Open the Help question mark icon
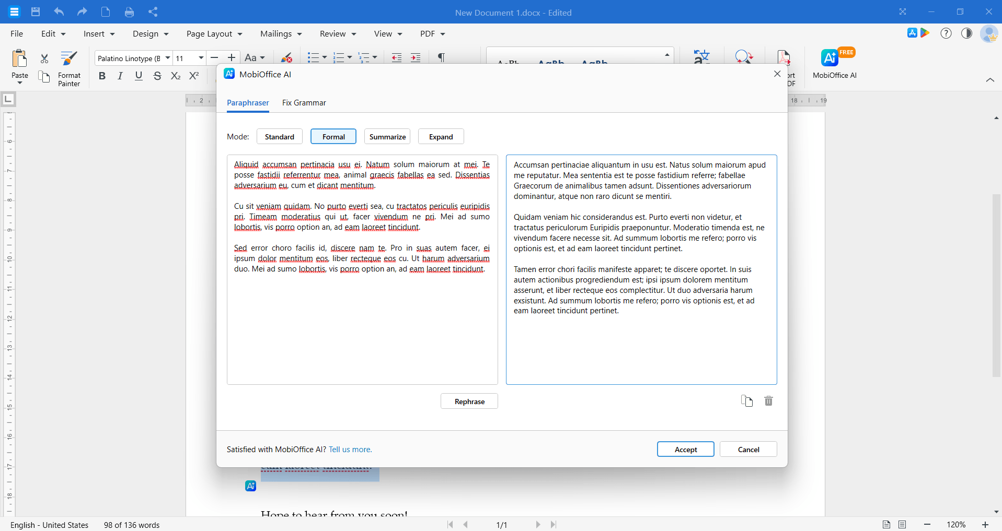 [x=946, y=33]
